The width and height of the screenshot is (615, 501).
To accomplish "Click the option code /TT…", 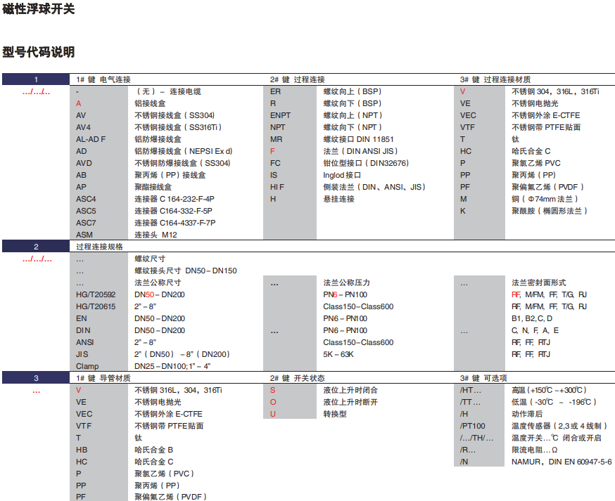I will (x=470, y=402).
